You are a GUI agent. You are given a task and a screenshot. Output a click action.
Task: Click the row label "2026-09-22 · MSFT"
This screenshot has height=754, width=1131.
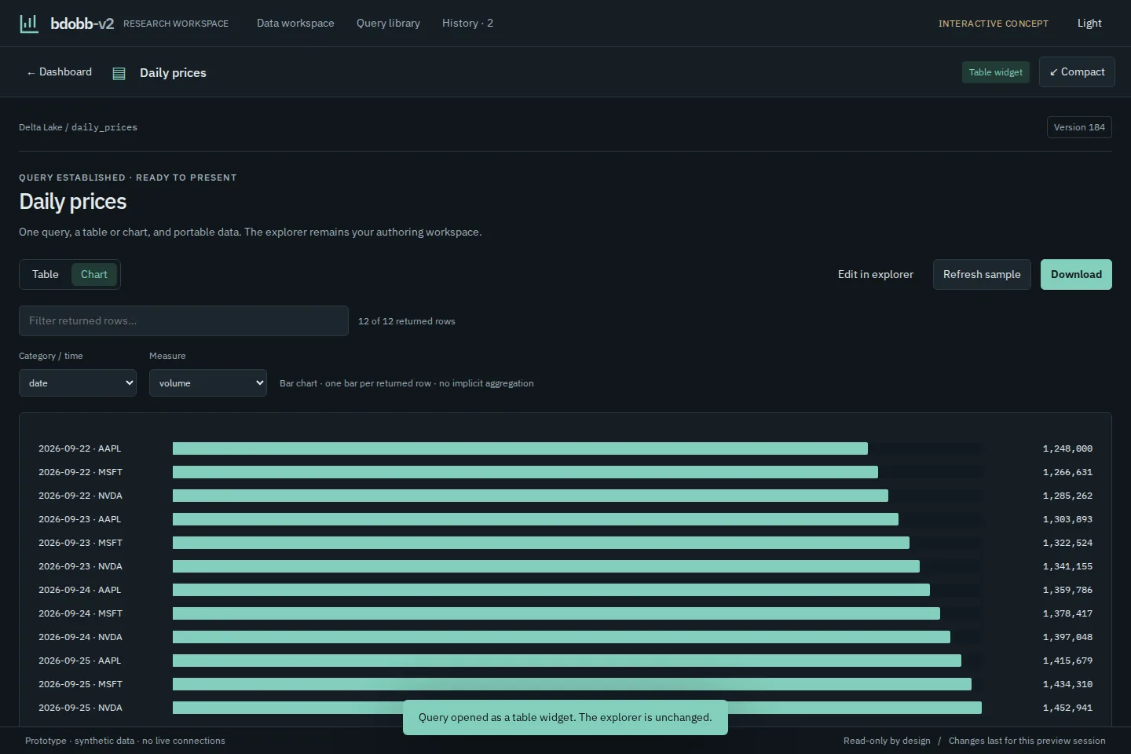[80, 472]
